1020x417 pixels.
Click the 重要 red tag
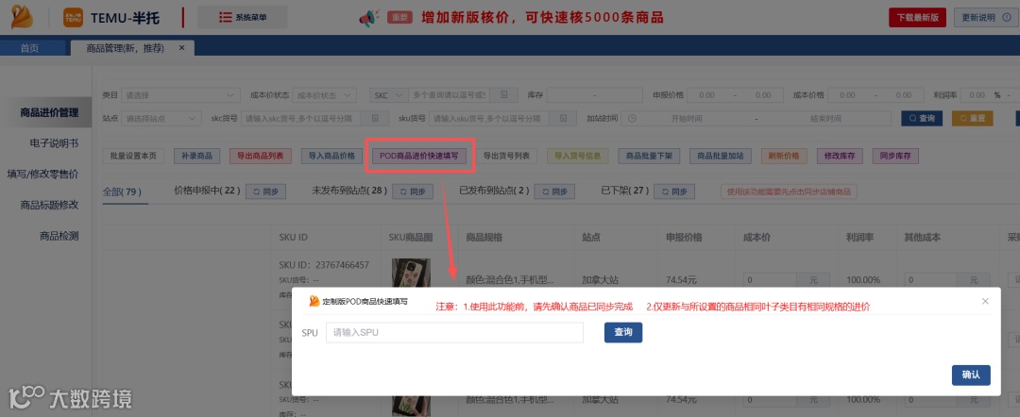pyautogui.click(x=399, y=18)
